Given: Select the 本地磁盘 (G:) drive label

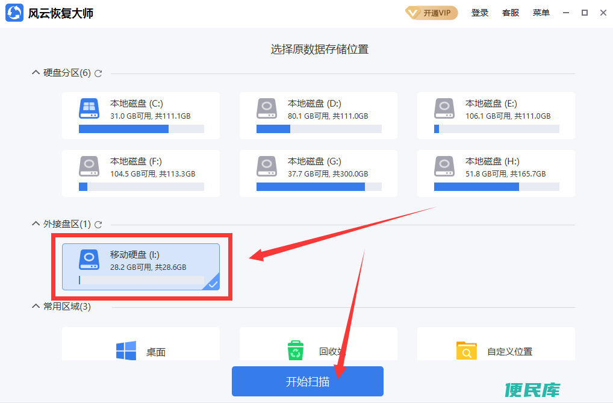Looking at the screenshot, I should click(314, 161).
